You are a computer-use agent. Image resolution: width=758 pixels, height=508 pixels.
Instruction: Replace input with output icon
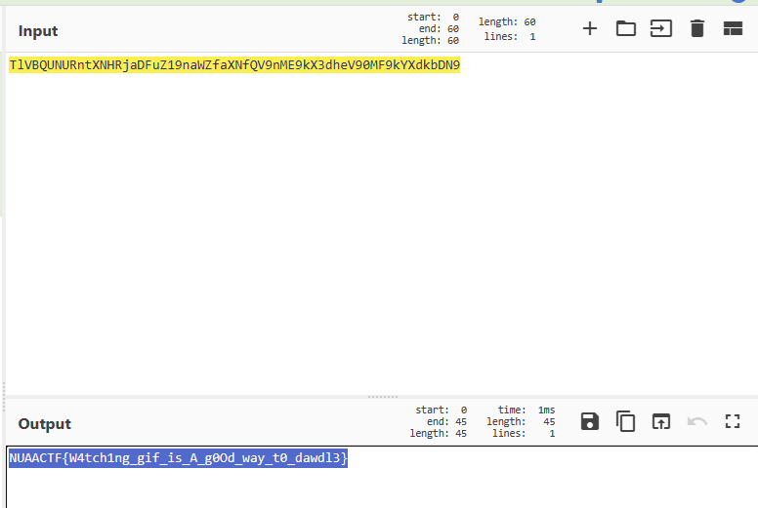pos(661,421)
